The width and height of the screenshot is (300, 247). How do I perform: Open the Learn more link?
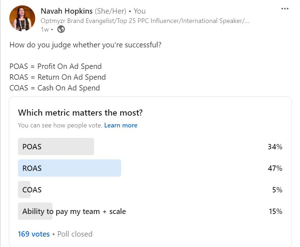(121, 125)
